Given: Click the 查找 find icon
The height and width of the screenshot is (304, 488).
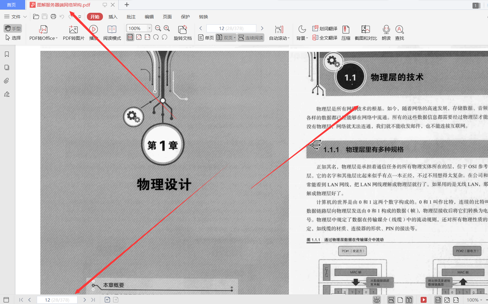Looking at the screenshot, I should coord(400,33).
